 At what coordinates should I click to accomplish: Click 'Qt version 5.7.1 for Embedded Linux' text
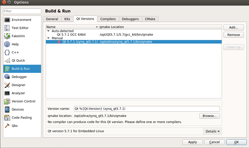pos(76,131)
